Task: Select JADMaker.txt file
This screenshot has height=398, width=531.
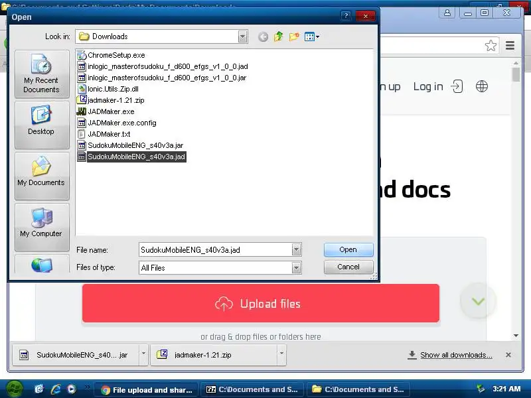Action: pyautogui.click(x=104, y=134)
